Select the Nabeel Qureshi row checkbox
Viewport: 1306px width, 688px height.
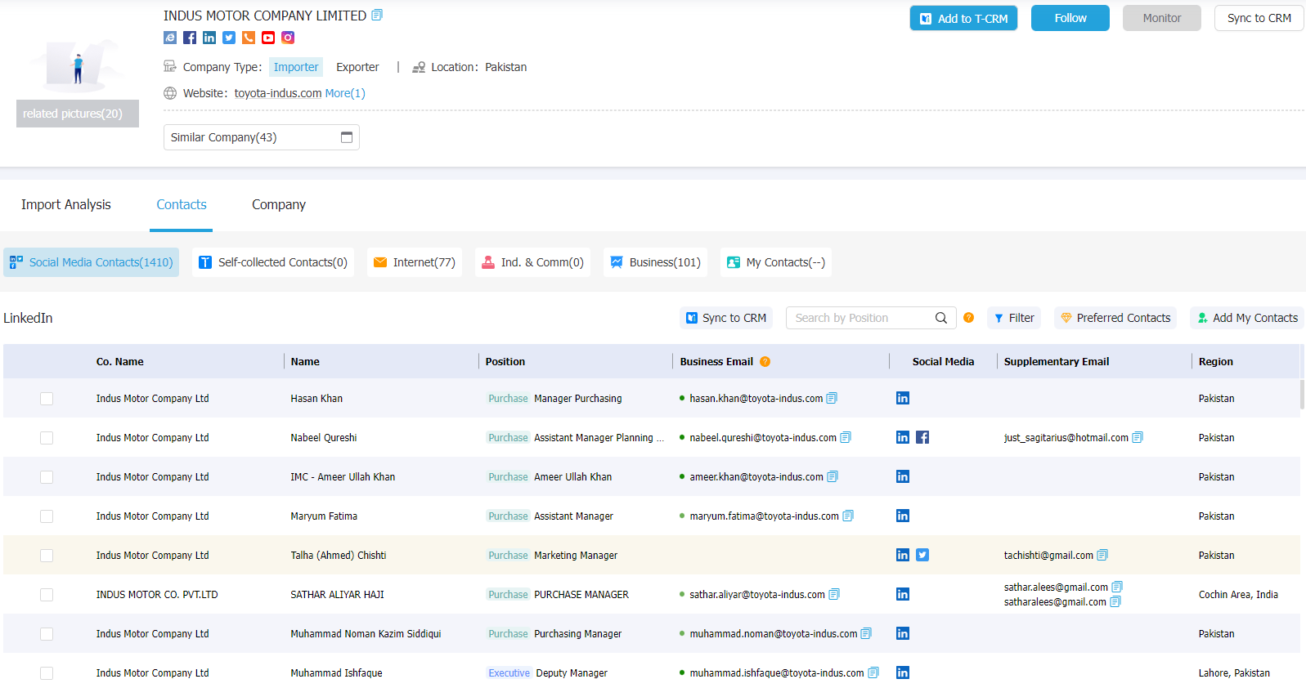[47, 438]
